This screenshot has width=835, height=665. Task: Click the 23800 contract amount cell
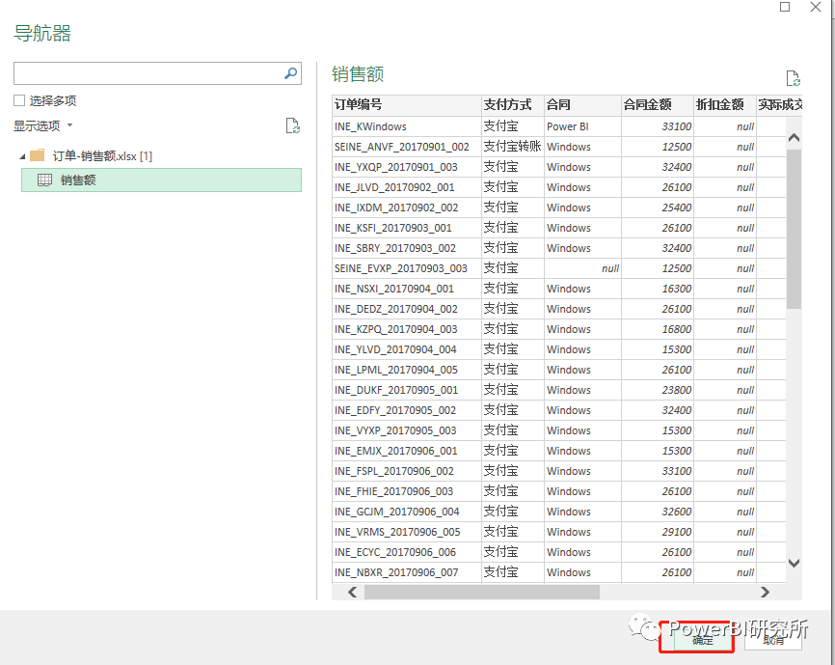(658, 390)
